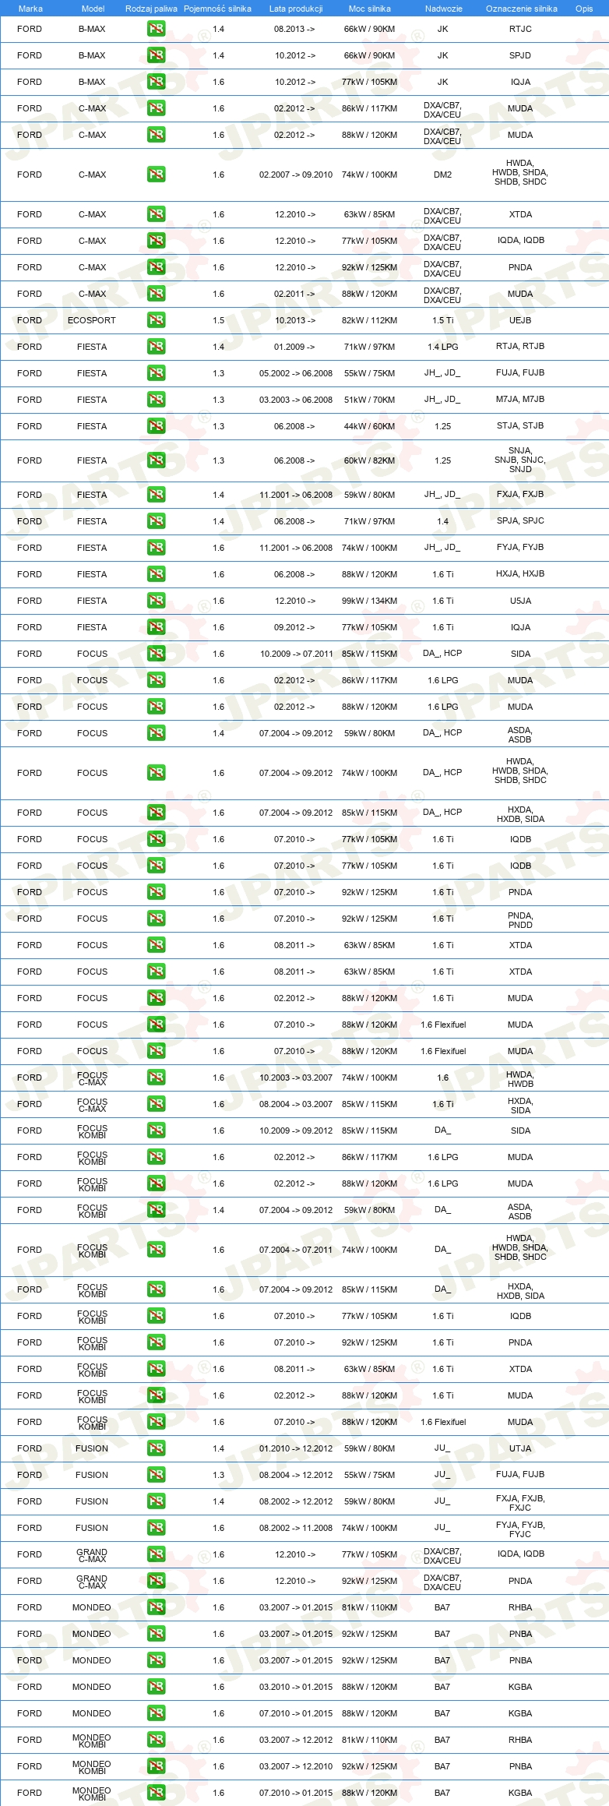Screen dimensions: 609x1806
Task: Select the Moc silnika column header
Action: [x=370, y=9]
